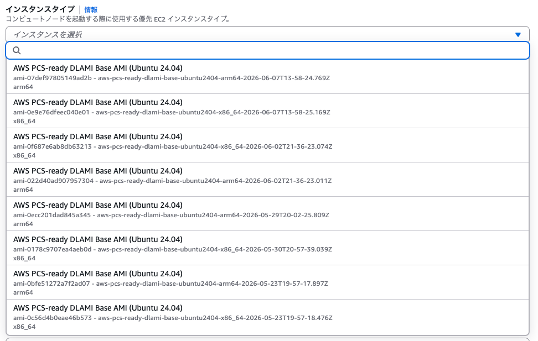Open the 情報 info link
Viewport: 538px width, 341px height.
(x=91, y=9)
